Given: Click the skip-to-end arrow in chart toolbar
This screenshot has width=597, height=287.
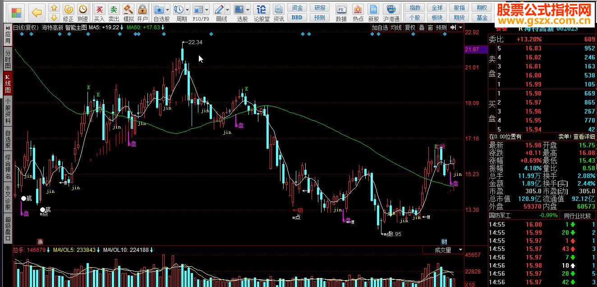Looking at the screenshot, I should pos(453,27).
